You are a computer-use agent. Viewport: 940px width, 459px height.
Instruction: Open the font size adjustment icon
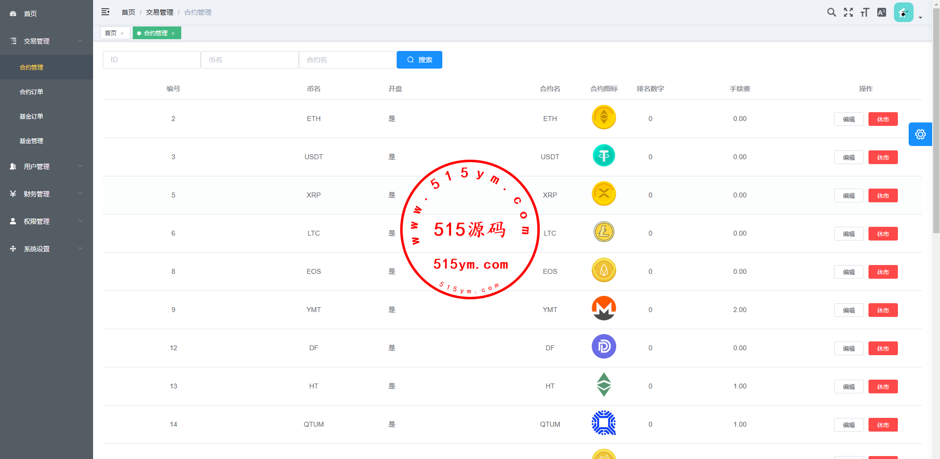865,12
